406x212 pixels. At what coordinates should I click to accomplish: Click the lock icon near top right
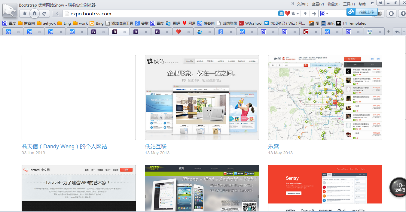[392, 13]
